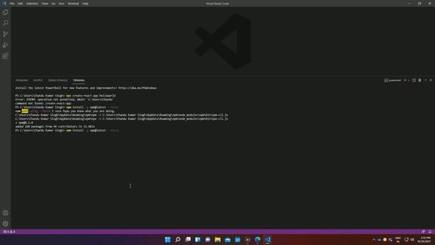The width and height of the screenshot is (435, 245).
Task: Click the VS Code logo in title bar
Action: tap(4, 3)
